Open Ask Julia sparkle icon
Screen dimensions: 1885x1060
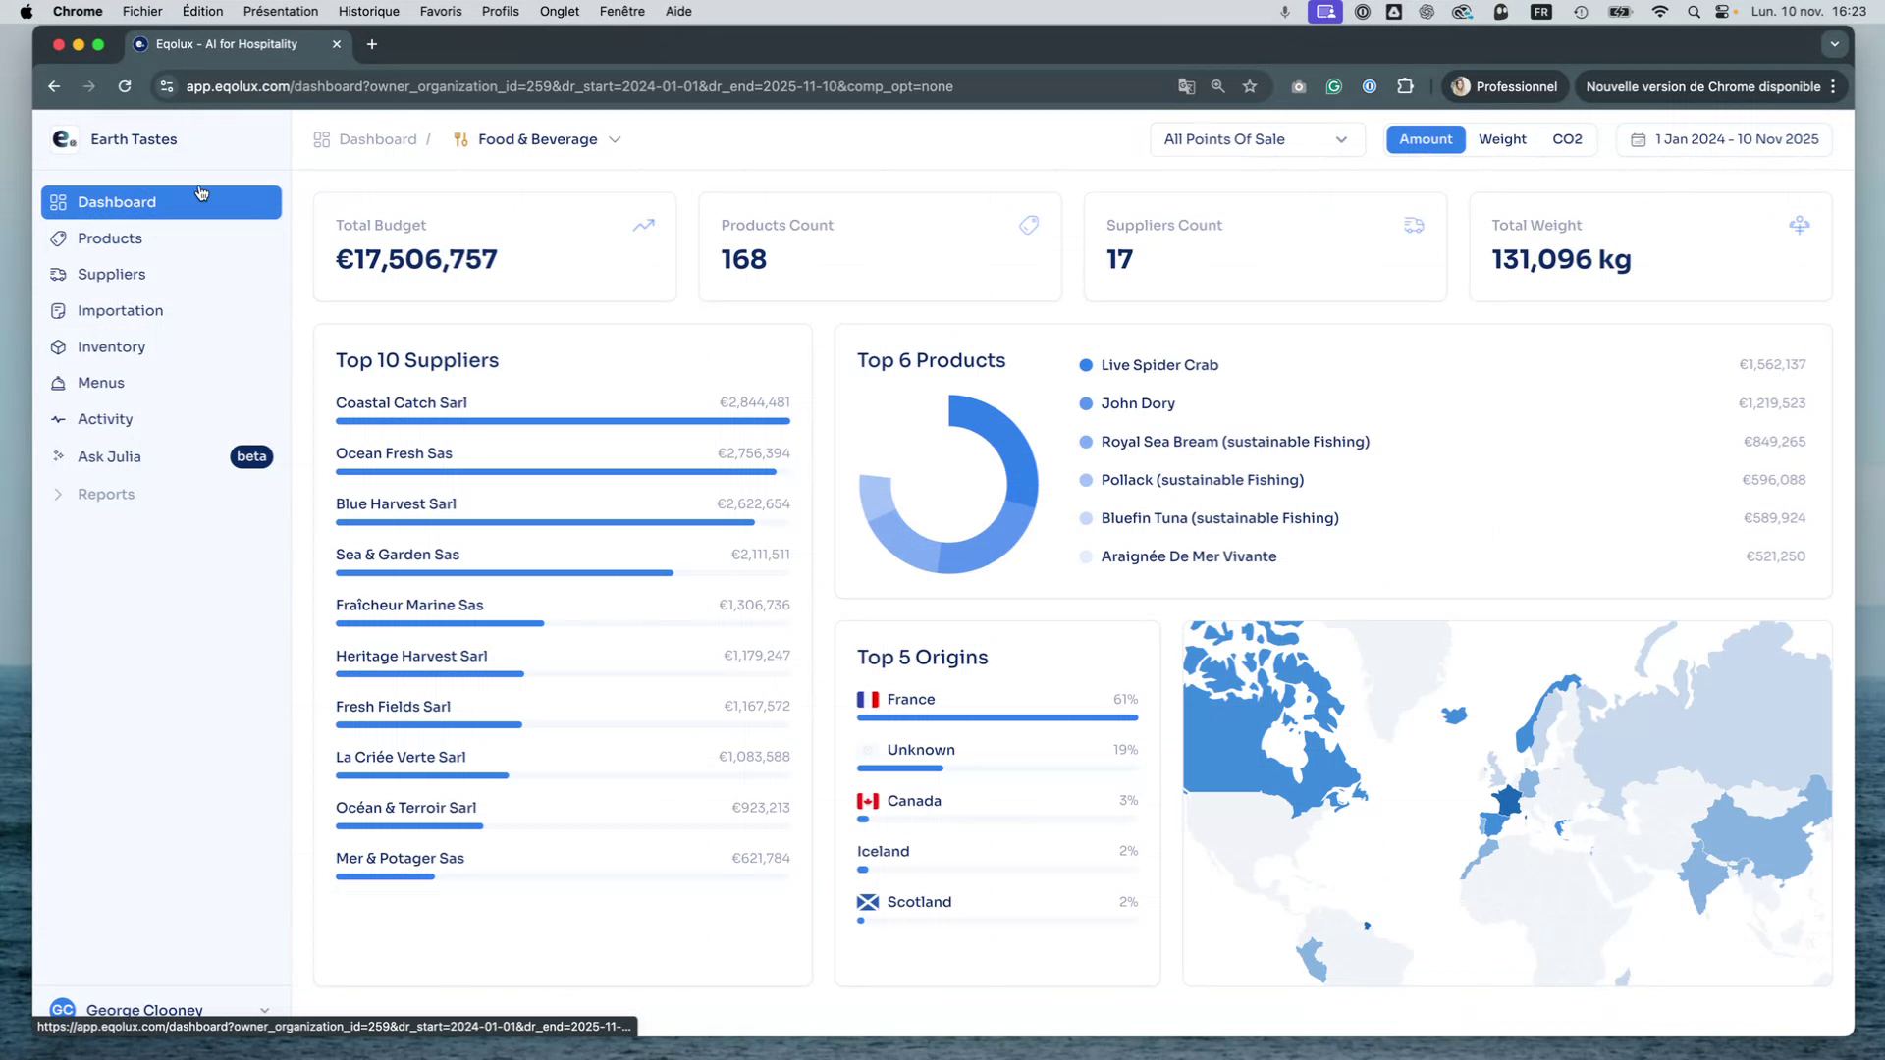pyautogui.click(x=58, y=456)
